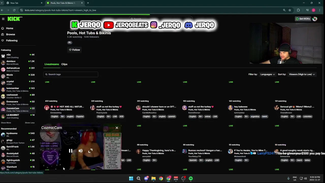Open PeachyJade streamer avatar
This screenshot has height=183, width=325.
[93, 108]
